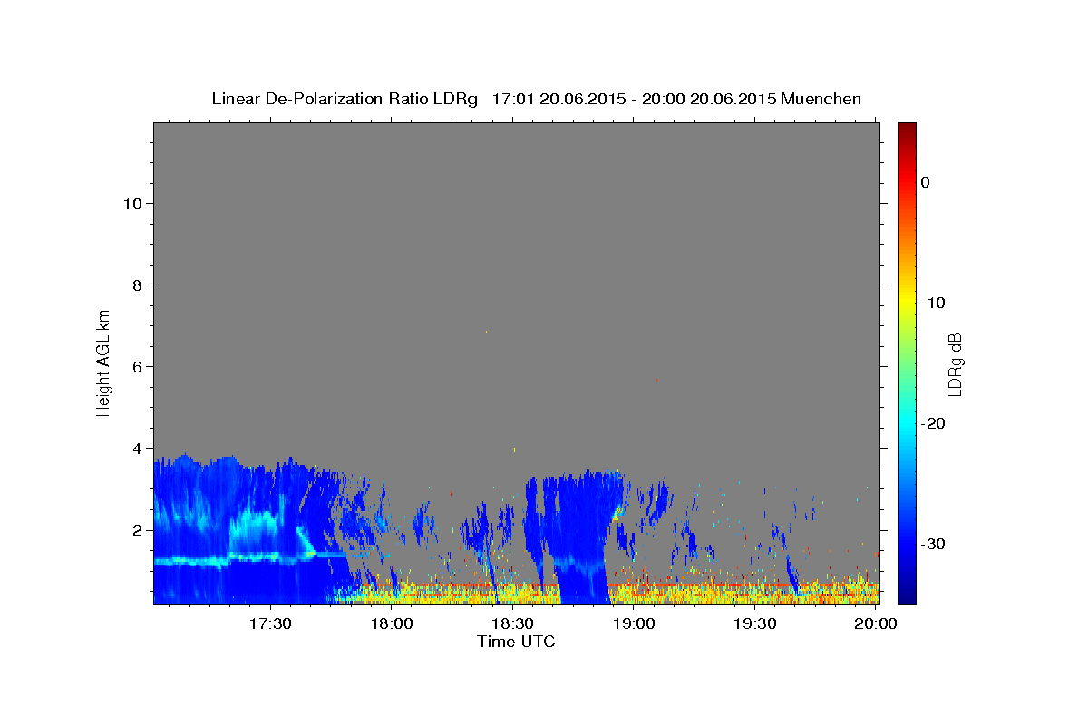Click the colorbar value -30
This screenshot has height=725, width=1088.
tap(932, 544)
